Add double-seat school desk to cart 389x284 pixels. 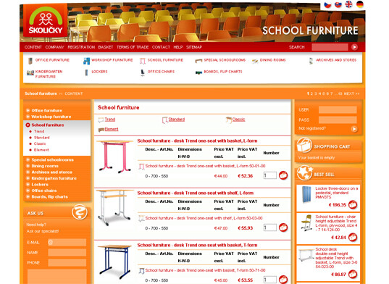[353, 275]
